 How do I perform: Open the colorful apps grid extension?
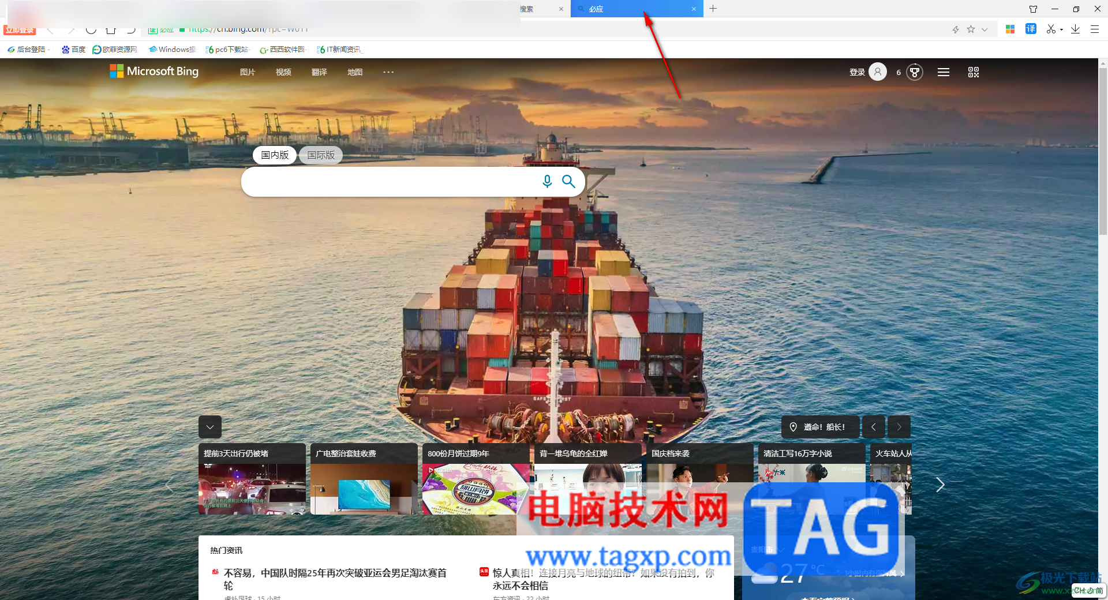pyautogui.click(x=1010, y=29)
